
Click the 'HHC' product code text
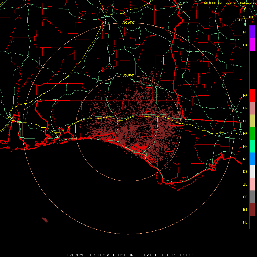pos(251,17)
